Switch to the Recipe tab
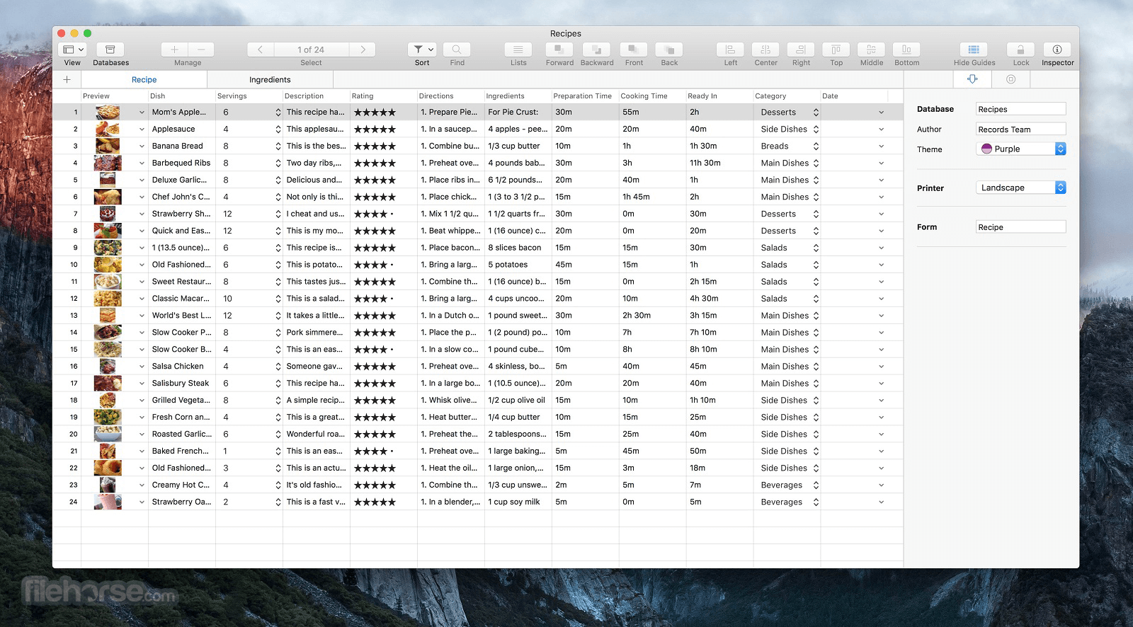The width and height of the screenshot is (1133, 627). [144, 80]
